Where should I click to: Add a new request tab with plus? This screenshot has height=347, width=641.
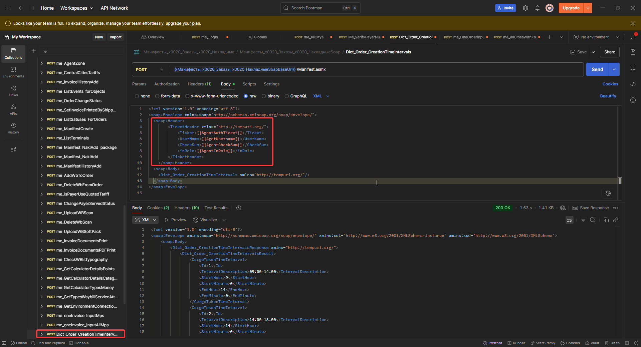pos(550,37)
